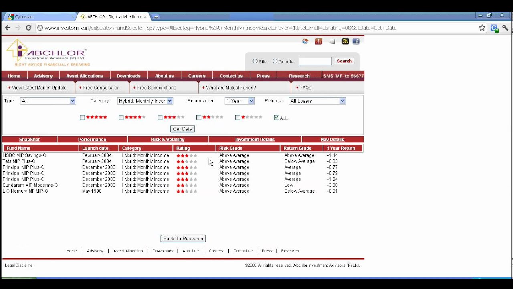Viewport: 513px width, 289px height.
Task: Select the HSBC MIP Savings-G fund
Action: click(x=24, y=155)
